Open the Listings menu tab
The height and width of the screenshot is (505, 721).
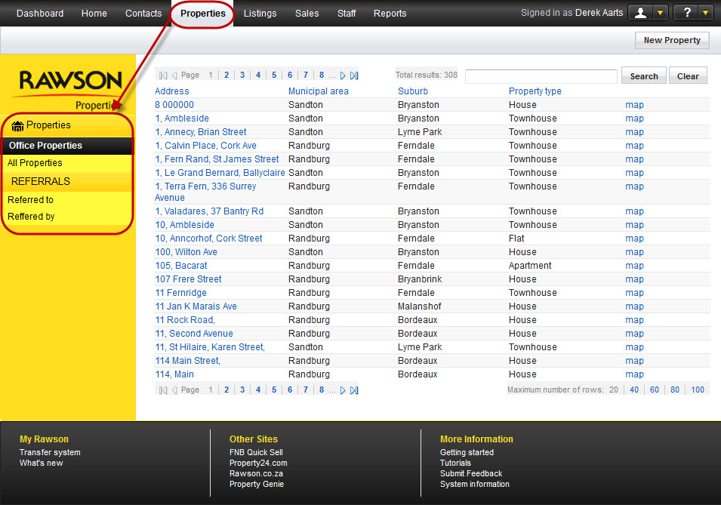[260, 14]
